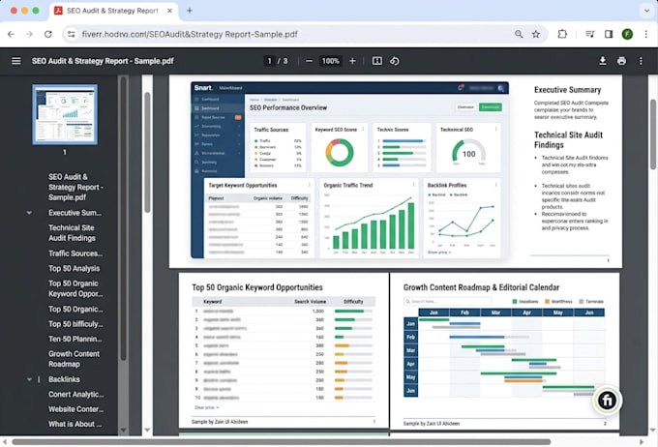
Task: Close the SEO Audit & Strategy Report tab
Action: (x=169, y=11)
